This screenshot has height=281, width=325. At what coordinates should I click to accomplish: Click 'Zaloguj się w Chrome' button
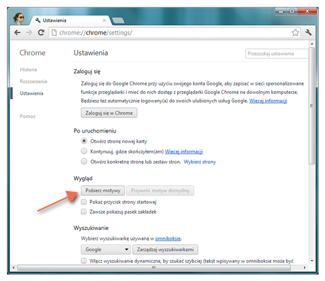109,113
